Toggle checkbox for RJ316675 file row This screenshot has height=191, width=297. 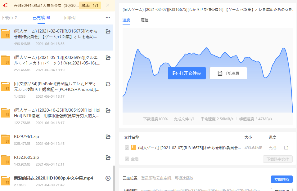click(x=127, y=148)
